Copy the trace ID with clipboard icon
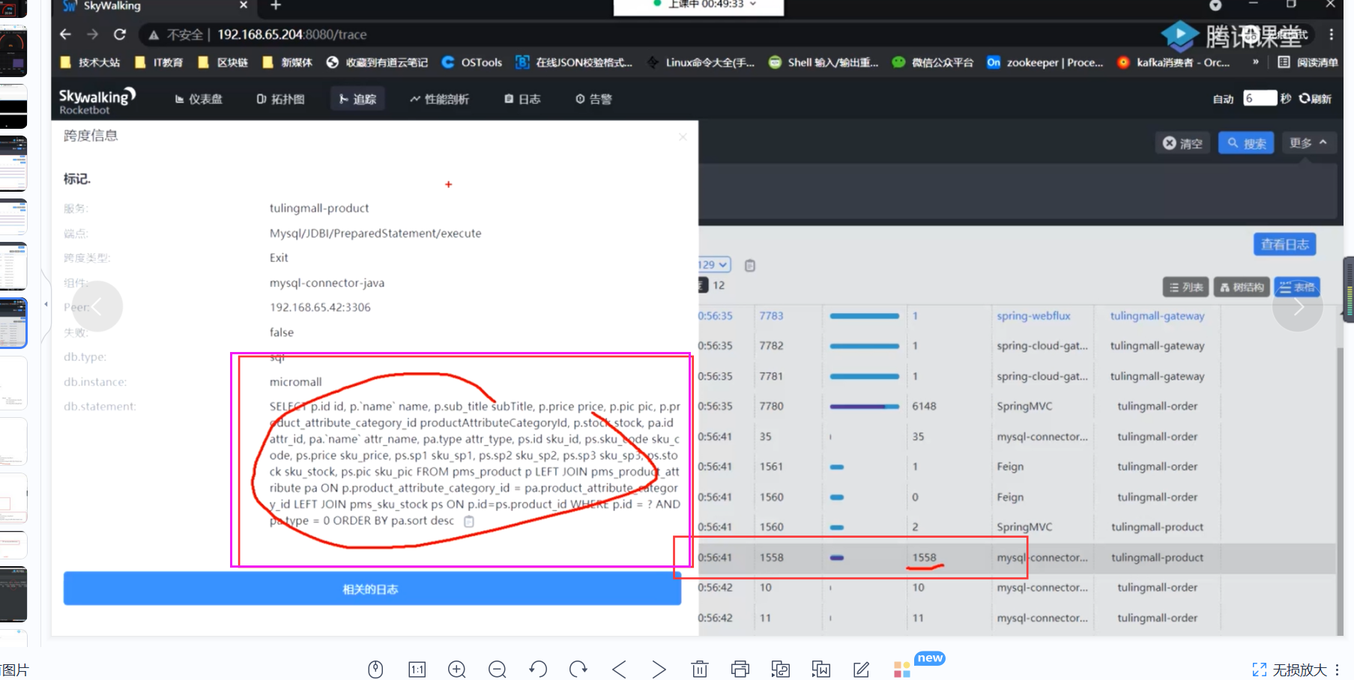Image resolution: width=1354 pixels, height=680 pixels. point(750,265)
